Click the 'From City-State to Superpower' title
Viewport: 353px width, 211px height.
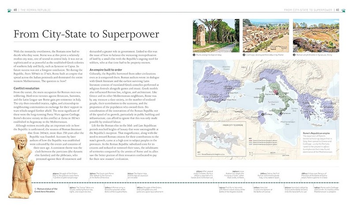coord(89,36)
